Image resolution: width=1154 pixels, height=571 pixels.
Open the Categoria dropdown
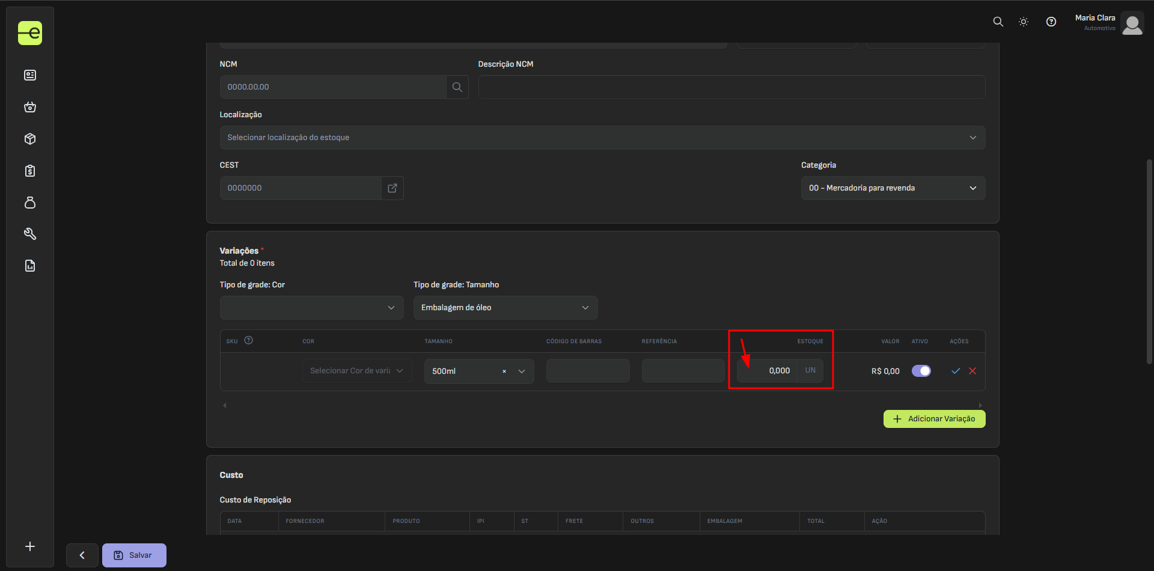click(x=893, y=188)
